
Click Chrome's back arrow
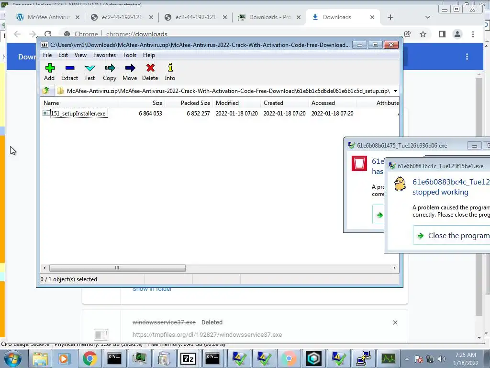click(17, 34)
